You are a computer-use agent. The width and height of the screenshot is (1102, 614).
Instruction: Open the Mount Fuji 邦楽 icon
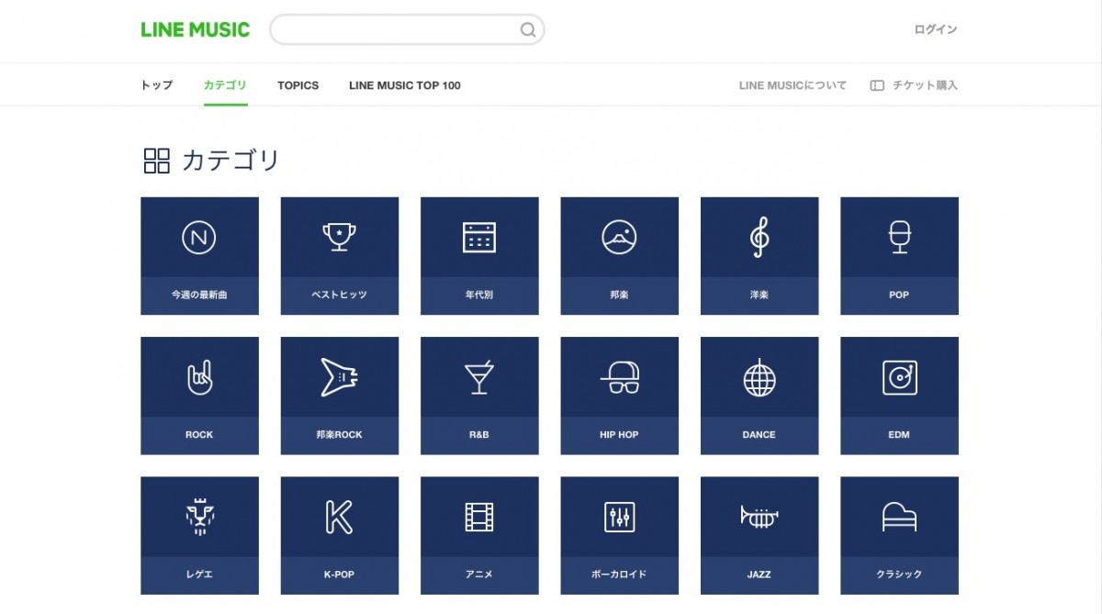619,238
